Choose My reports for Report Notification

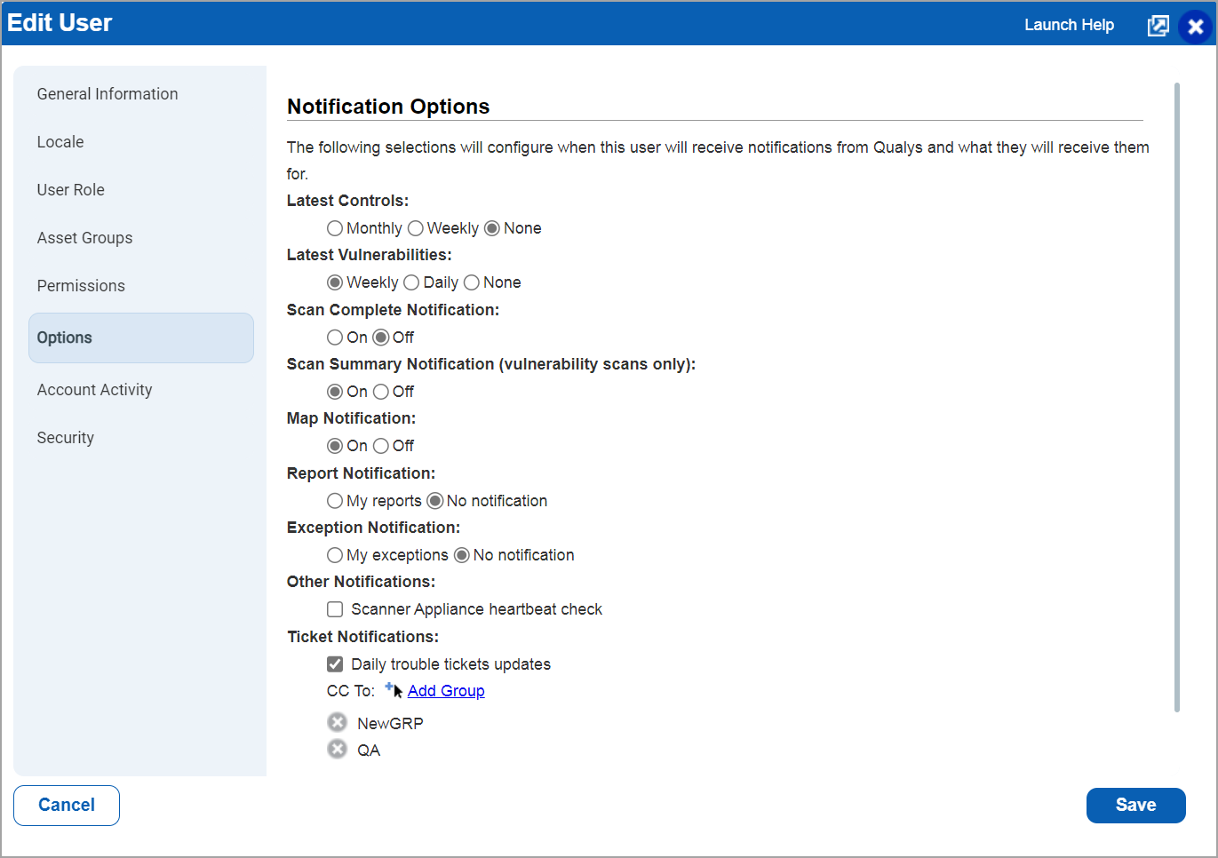(x=335, y=501)
